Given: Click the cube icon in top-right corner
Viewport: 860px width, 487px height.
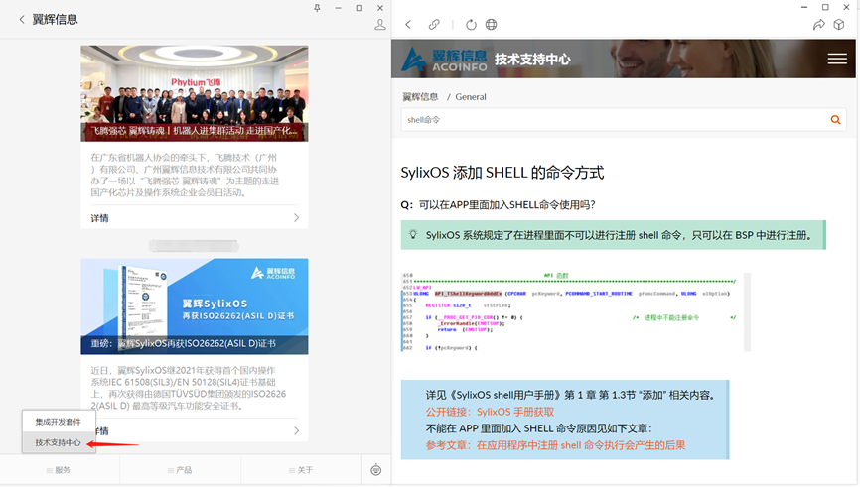Looking at the screenshot, I should [843, 25].
